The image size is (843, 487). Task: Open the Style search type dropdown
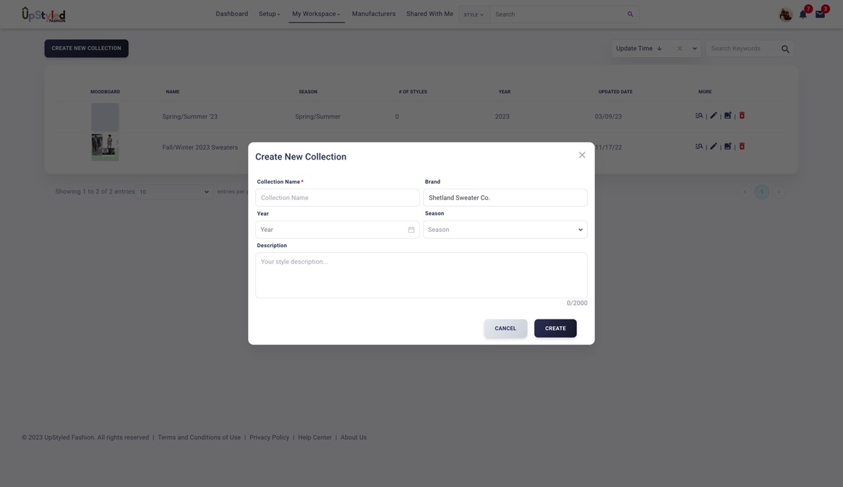(474, 14)
